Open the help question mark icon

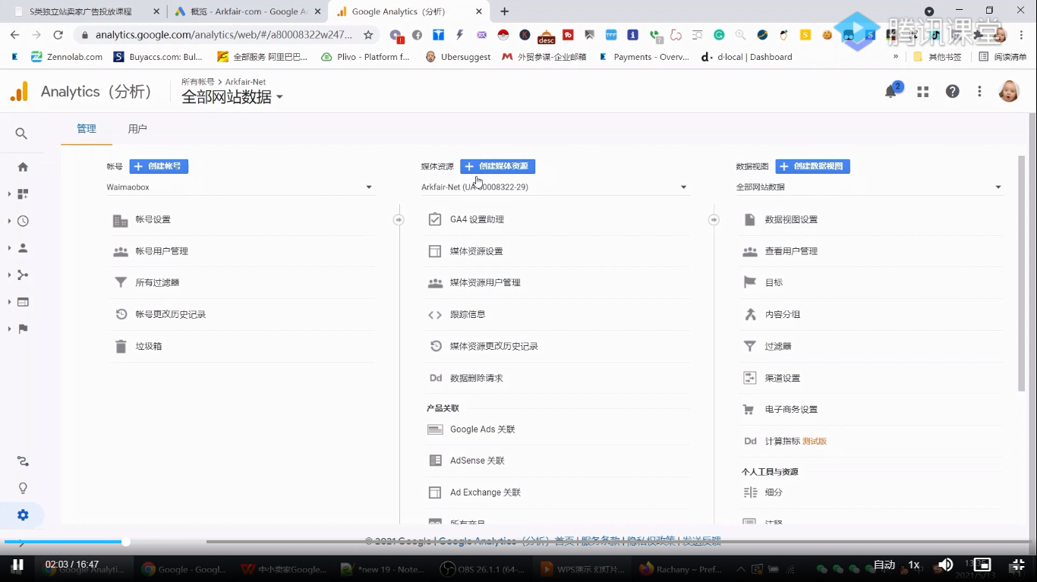[x=951, y=91]
